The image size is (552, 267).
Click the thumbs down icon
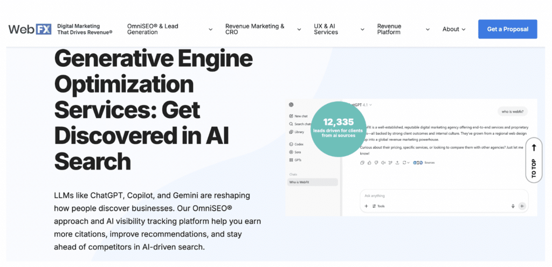click(376, 163)
